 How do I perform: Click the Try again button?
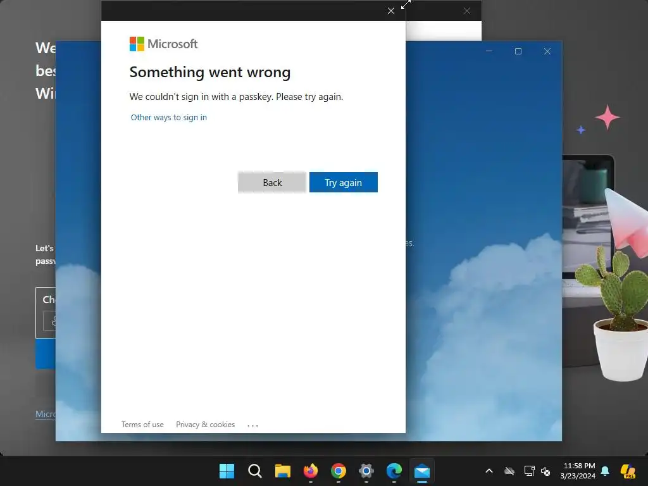tap(344, 182)
